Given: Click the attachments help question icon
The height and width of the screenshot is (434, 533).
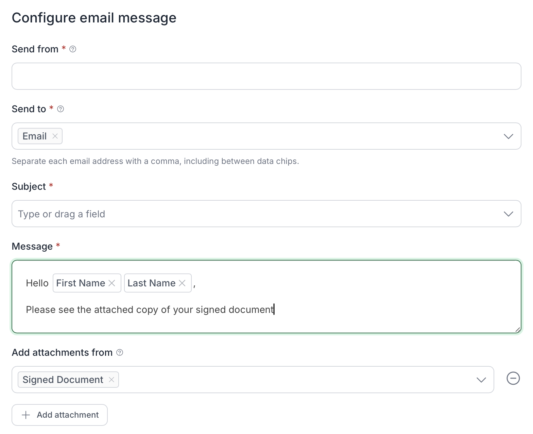Looking at the screenshot, I should pos(120,352).
